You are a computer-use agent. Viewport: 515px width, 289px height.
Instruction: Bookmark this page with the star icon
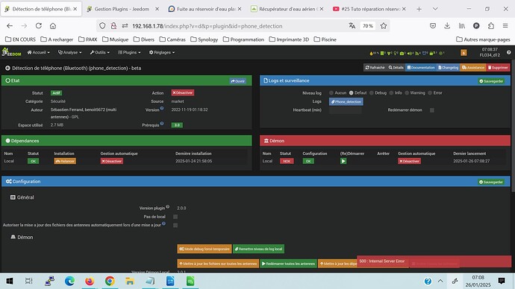point(384,26)
